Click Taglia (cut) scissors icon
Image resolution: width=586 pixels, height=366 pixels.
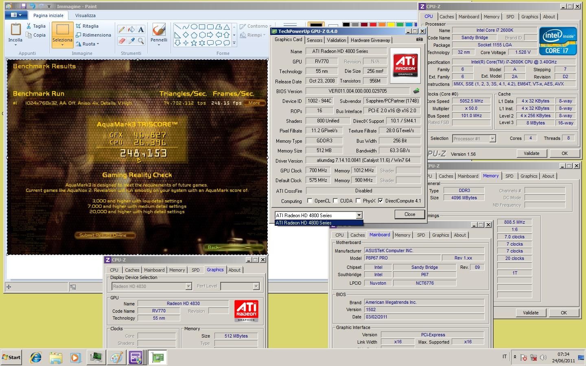(28, 26)
